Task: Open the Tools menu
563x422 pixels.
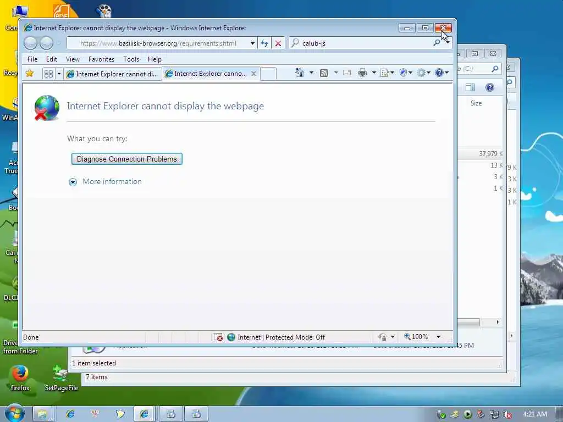Action: click(131, 59)
